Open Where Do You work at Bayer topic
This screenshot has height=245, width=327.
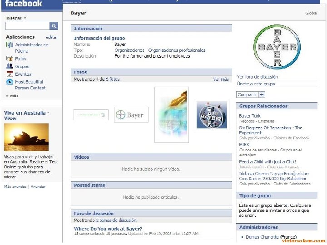coord(108,229)
